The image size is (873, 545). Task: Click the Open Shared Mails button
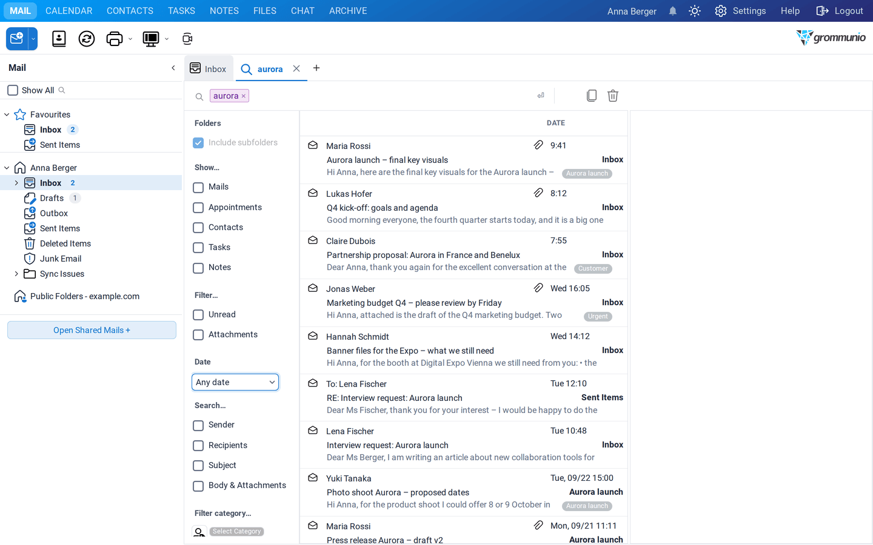click(92, 330)
